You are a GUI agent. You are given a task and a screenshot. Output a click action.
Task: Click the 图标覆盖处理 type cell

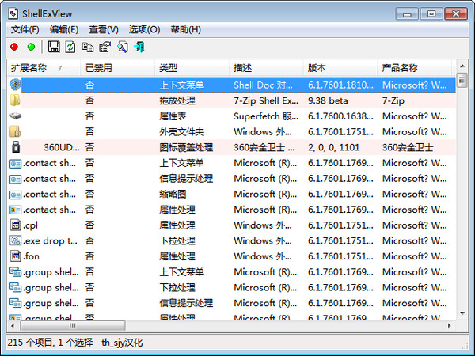[186, 147]
